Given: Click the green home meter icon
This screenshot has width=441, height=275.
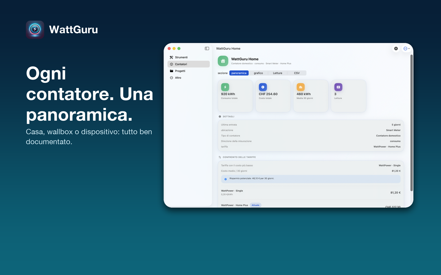Looking at the screenshot, I should pos(223,61).
